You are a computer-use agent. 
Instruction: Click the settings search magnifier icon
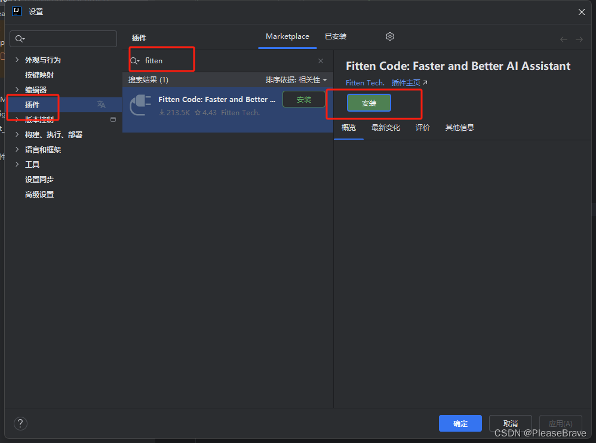[x=20, y=39]
